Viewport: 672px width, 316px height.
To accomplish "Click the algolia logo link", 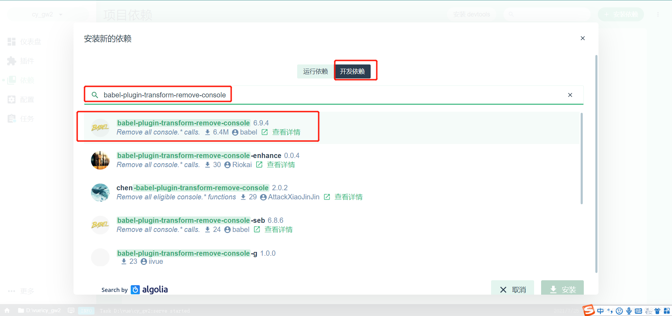I will (149, 290).
